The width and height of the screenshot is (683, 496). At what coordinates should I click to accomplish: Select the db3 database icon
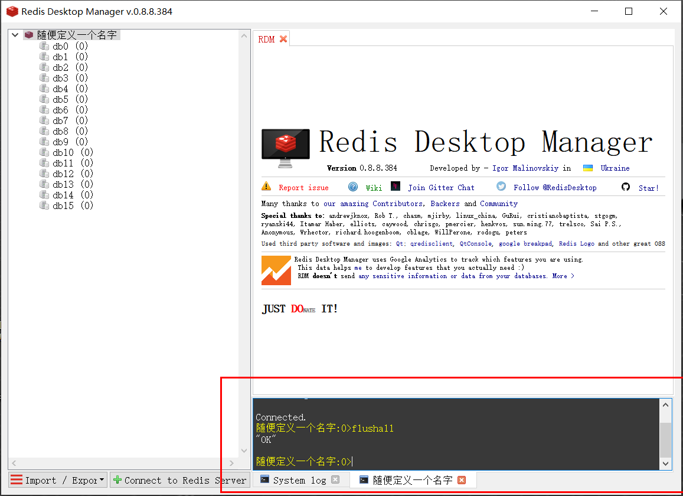pyautogui.click(x=44, y=77)
